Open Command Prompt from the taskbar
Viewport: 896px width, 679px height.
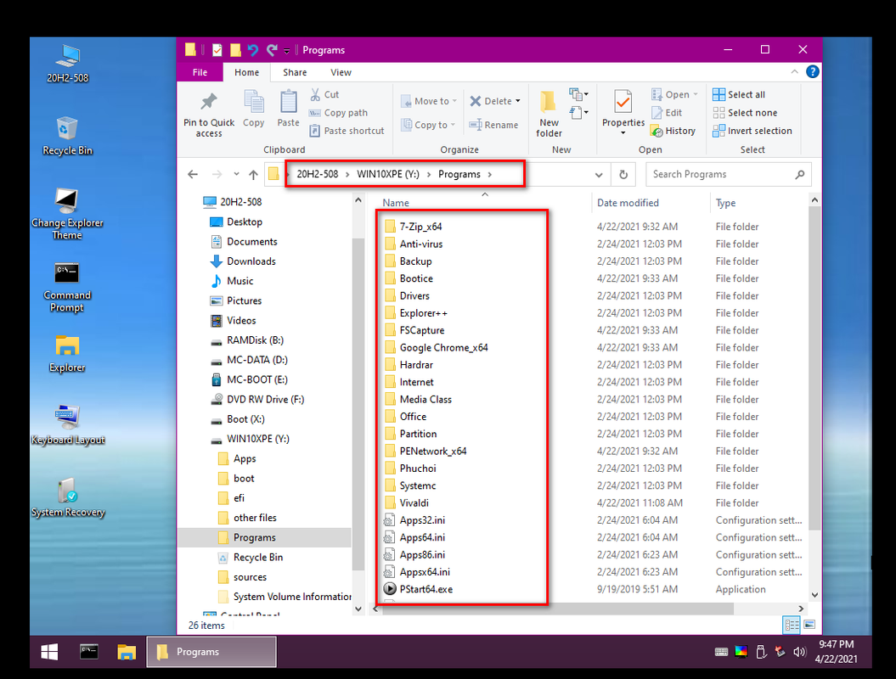[x=88, y=652]
